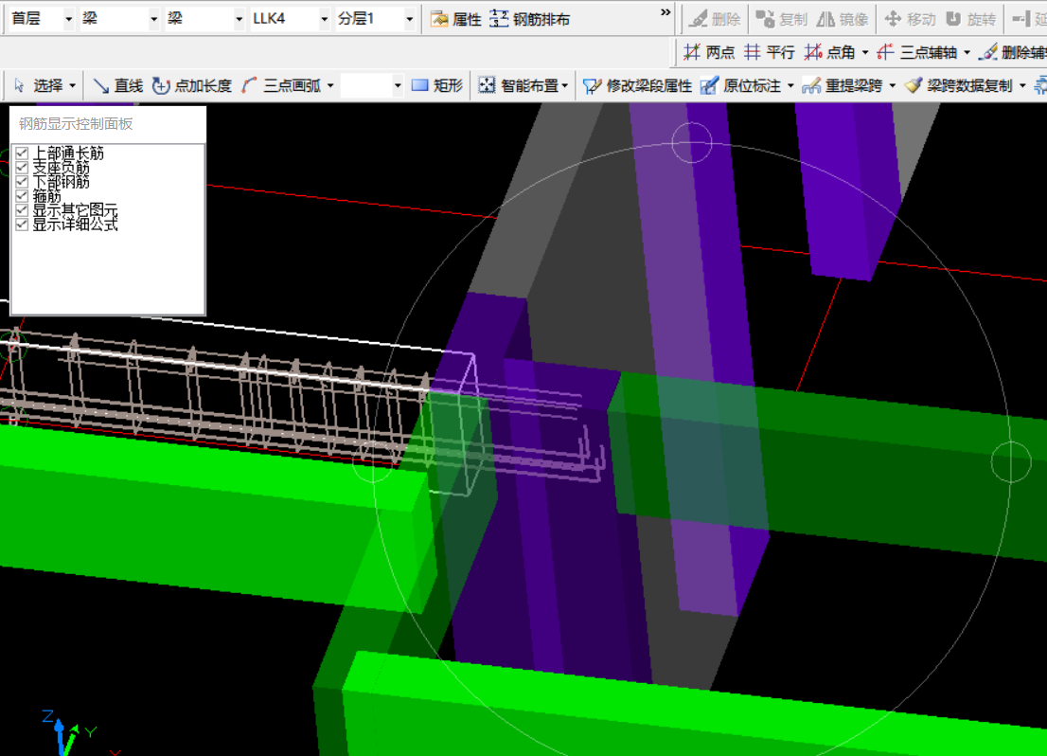
Task: Open the 点角 dropdown arrow
Action: [x=865, y=52]
